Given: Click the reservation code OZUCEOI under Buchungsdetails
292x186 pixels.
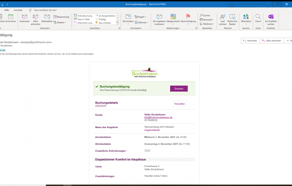Looking at the screenshot, I should 101,106.
